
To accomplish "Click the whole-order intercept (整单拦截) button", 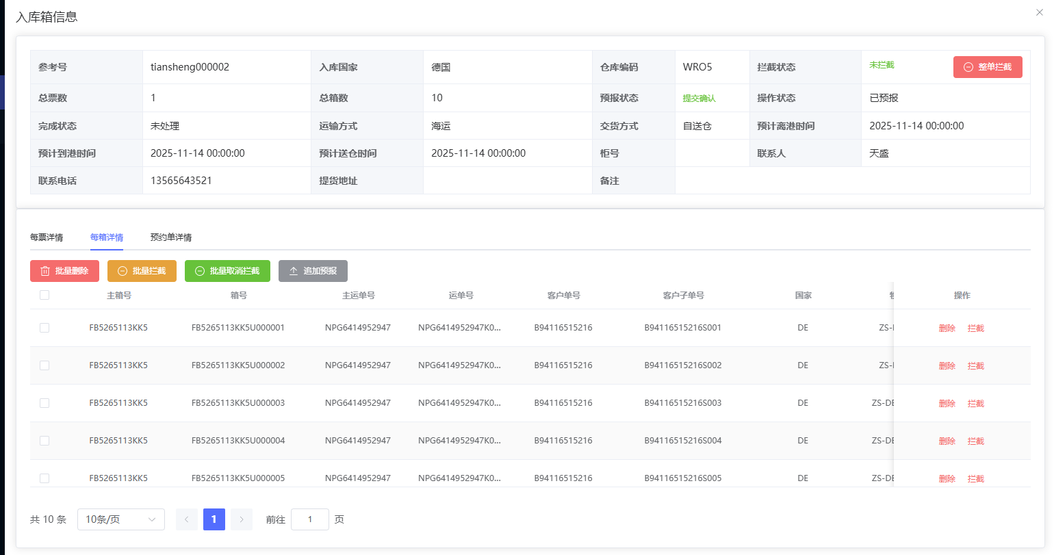I will tap(987, 67).
